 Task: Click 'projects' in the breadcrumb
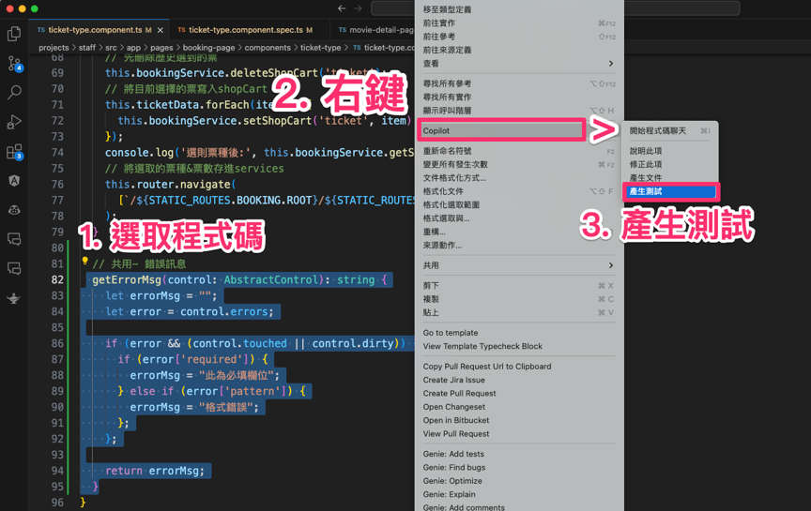(x=54, y=48)
